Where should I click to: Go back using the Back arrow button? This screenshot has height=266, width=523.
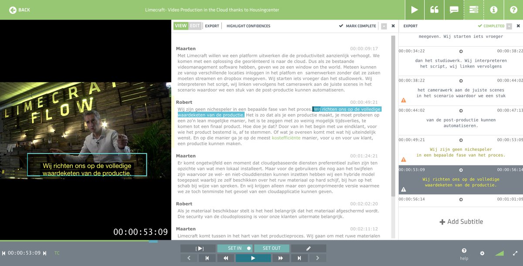click(x=20, y=10)
